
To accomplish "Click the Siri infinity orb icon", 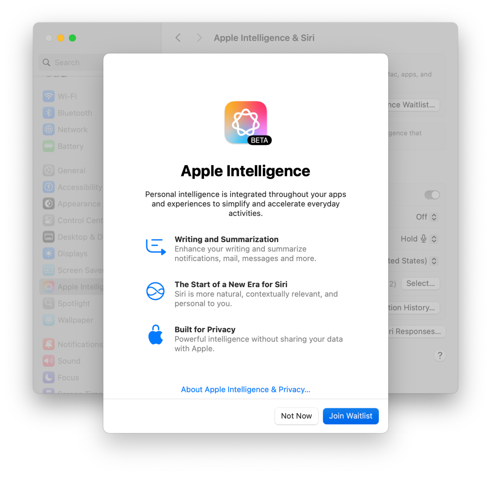I will [x=155, y=291].
